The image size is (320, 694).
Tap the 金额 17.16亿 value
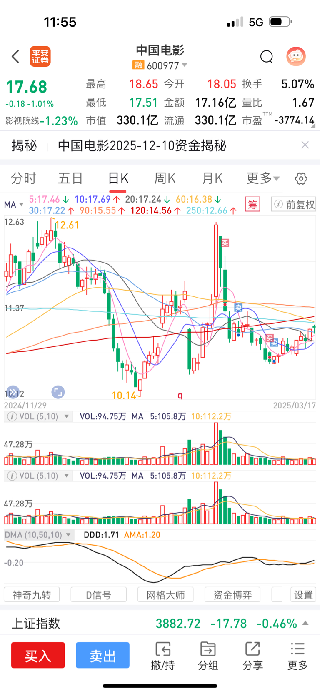215,103
